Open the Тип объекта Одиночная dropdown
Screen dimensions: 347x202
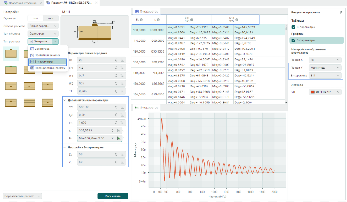tap(43, 33)
